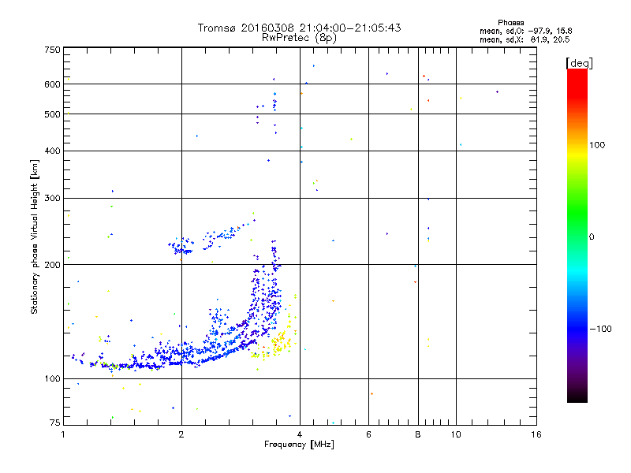The image size is (631, 473).
Task: Click the y-axis tick label '200'
Action: [52, 265]
